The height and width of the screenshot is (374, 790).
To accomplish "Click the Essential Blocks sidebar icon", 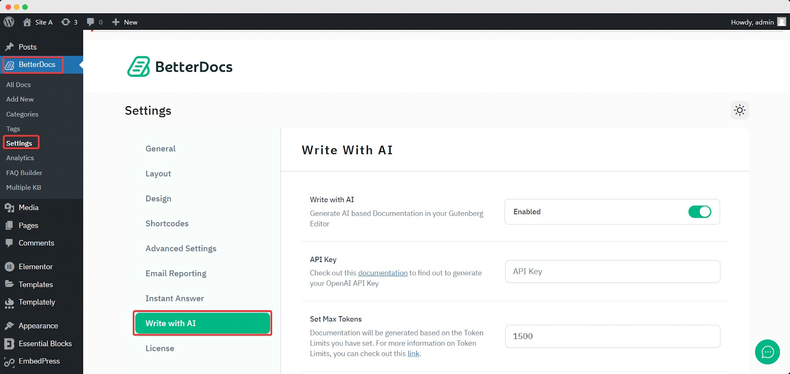I will pos(10,343).
